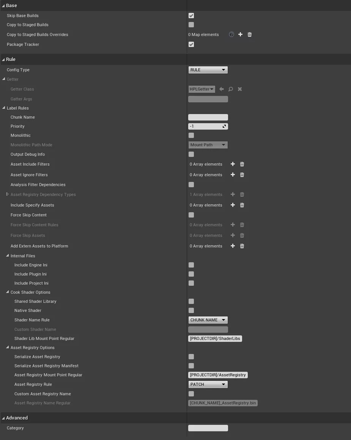The height and width of the screenshot is (440, 351).
Task: Add a Force Skip Content Rules element
Action: [233, 224]
